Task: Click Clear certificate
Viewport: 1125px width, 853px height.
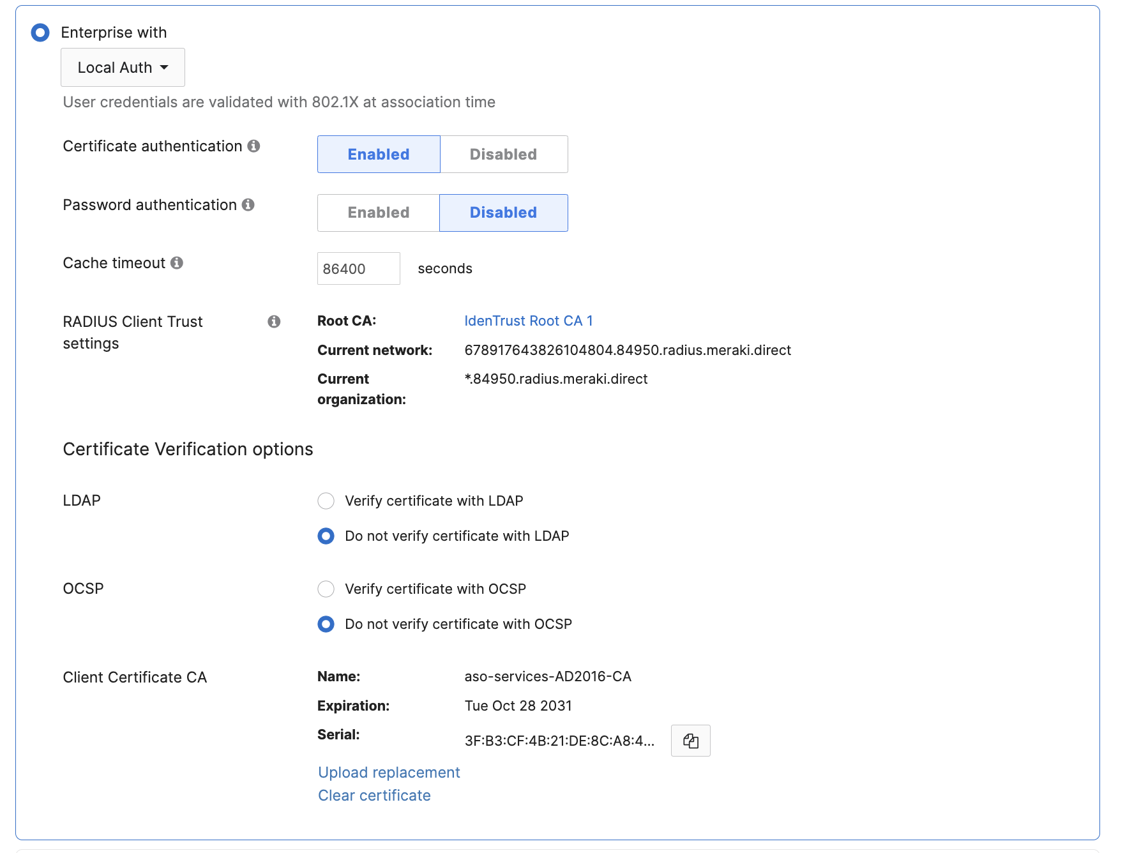Action: 374,795
